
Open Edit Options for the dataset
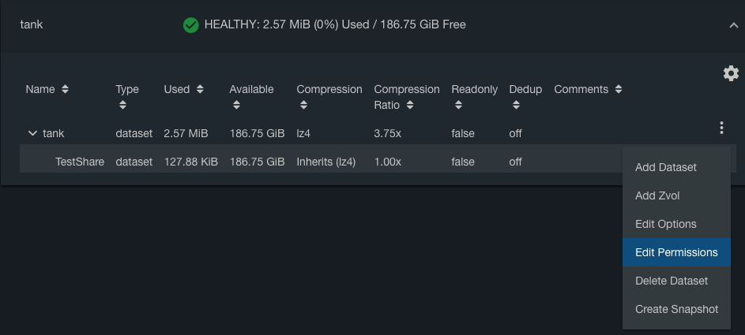[x=665, y=224]
